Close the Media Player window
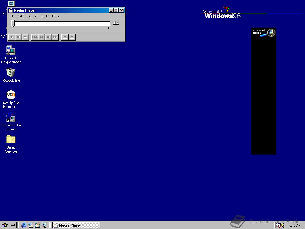 (122, 10)
